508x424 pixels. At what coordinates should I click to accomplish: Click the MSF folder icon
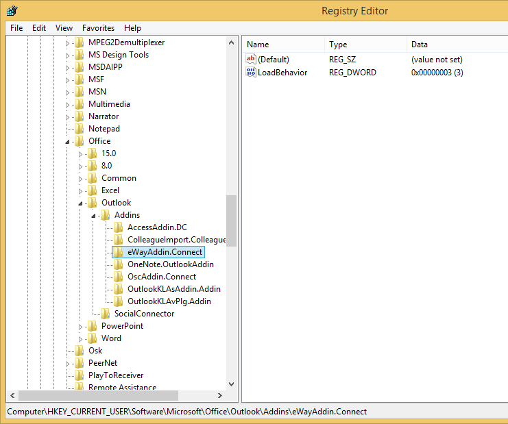coord(80,79)
